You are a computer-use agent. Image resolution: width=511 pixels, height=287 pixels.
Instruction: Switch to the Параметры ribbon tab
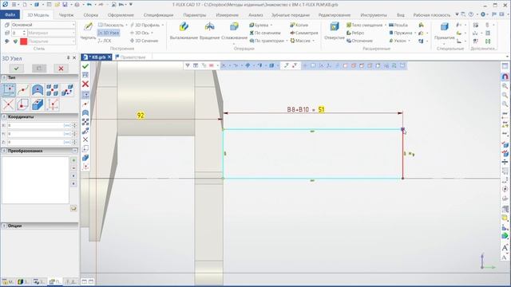click(x=195, y=15)
